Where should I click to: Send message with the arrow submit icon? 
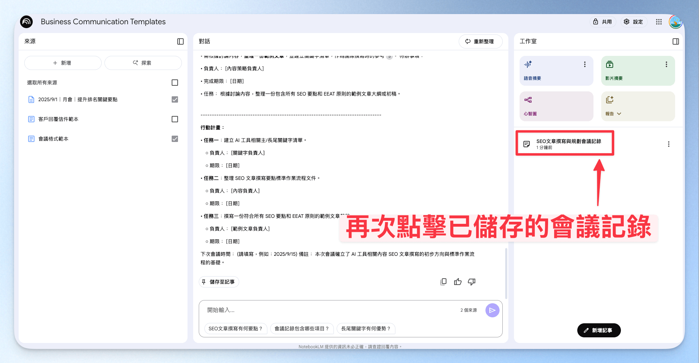(x=492, y=310)
